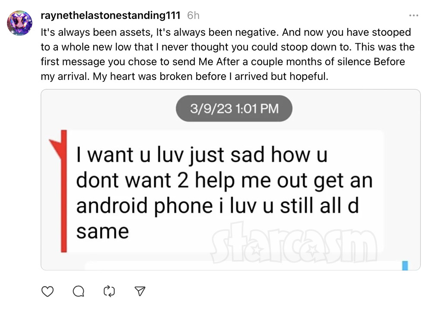Like the post with the heart icon

(48, 291)
